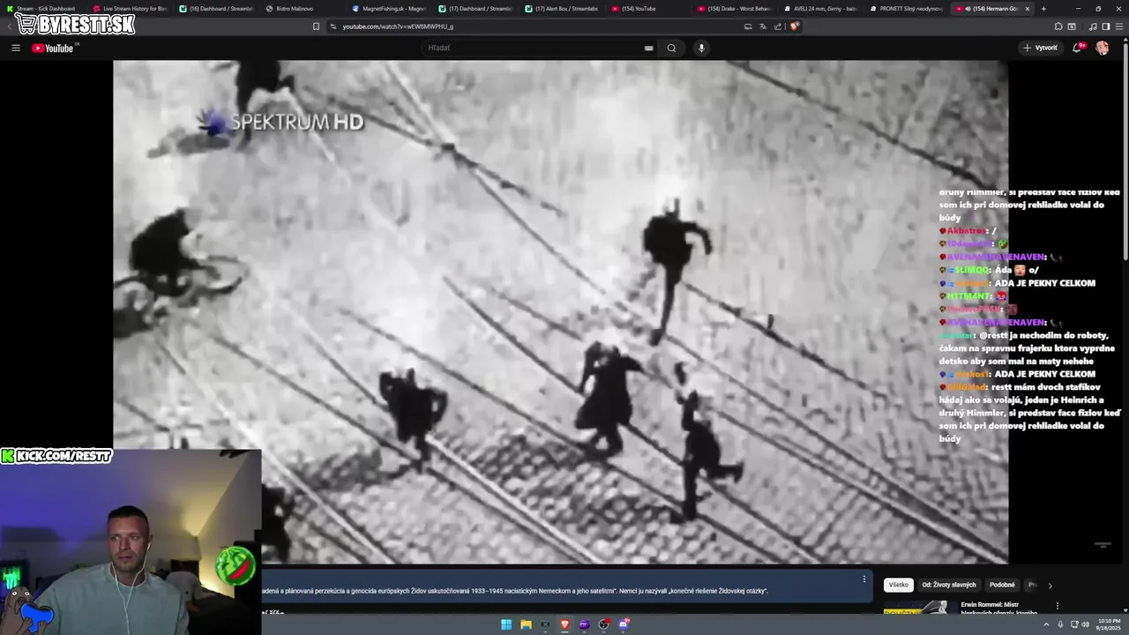Open the Discord taskbar icon
The width and height of the screenshot is (1129, 635).
tap(624, 624)
